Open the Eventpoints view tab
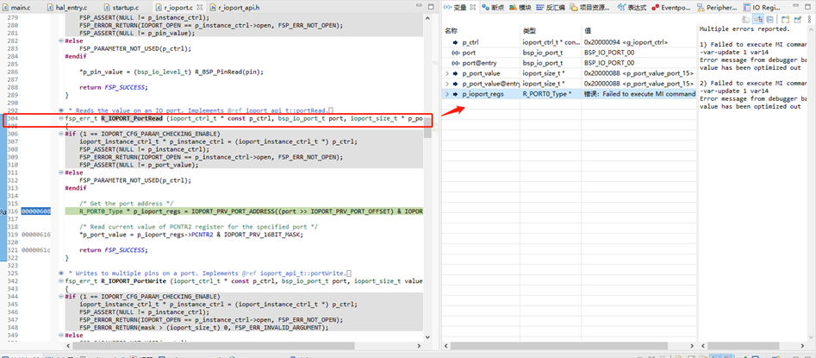Screen dimensions: 816x358 click(671, 7)
